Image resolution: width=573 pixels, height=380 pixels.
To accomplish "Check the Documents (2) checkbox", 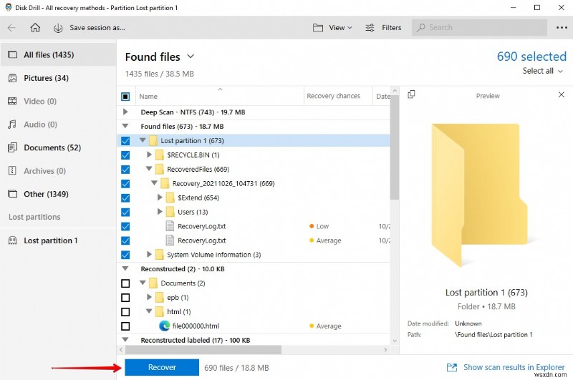I will 125,283.
